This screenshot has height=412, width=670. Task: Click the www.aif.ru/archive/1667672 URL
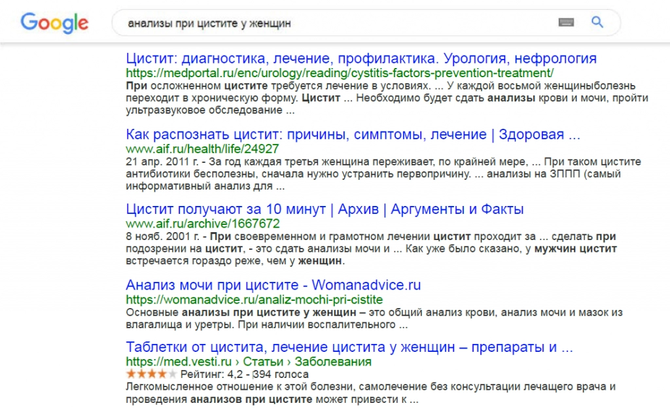tap(203, 224)
